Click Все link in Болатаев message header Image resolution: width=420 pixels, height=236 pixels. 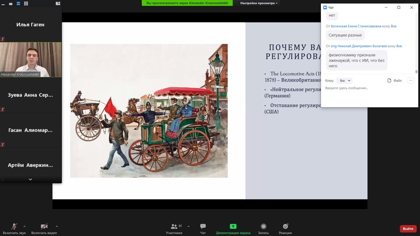(x=399, y=46)
